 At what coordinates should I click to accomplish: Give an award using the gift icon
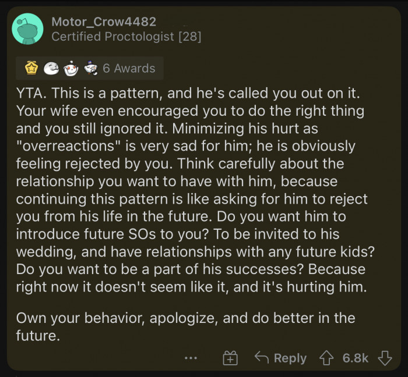(x=231, y=358)
